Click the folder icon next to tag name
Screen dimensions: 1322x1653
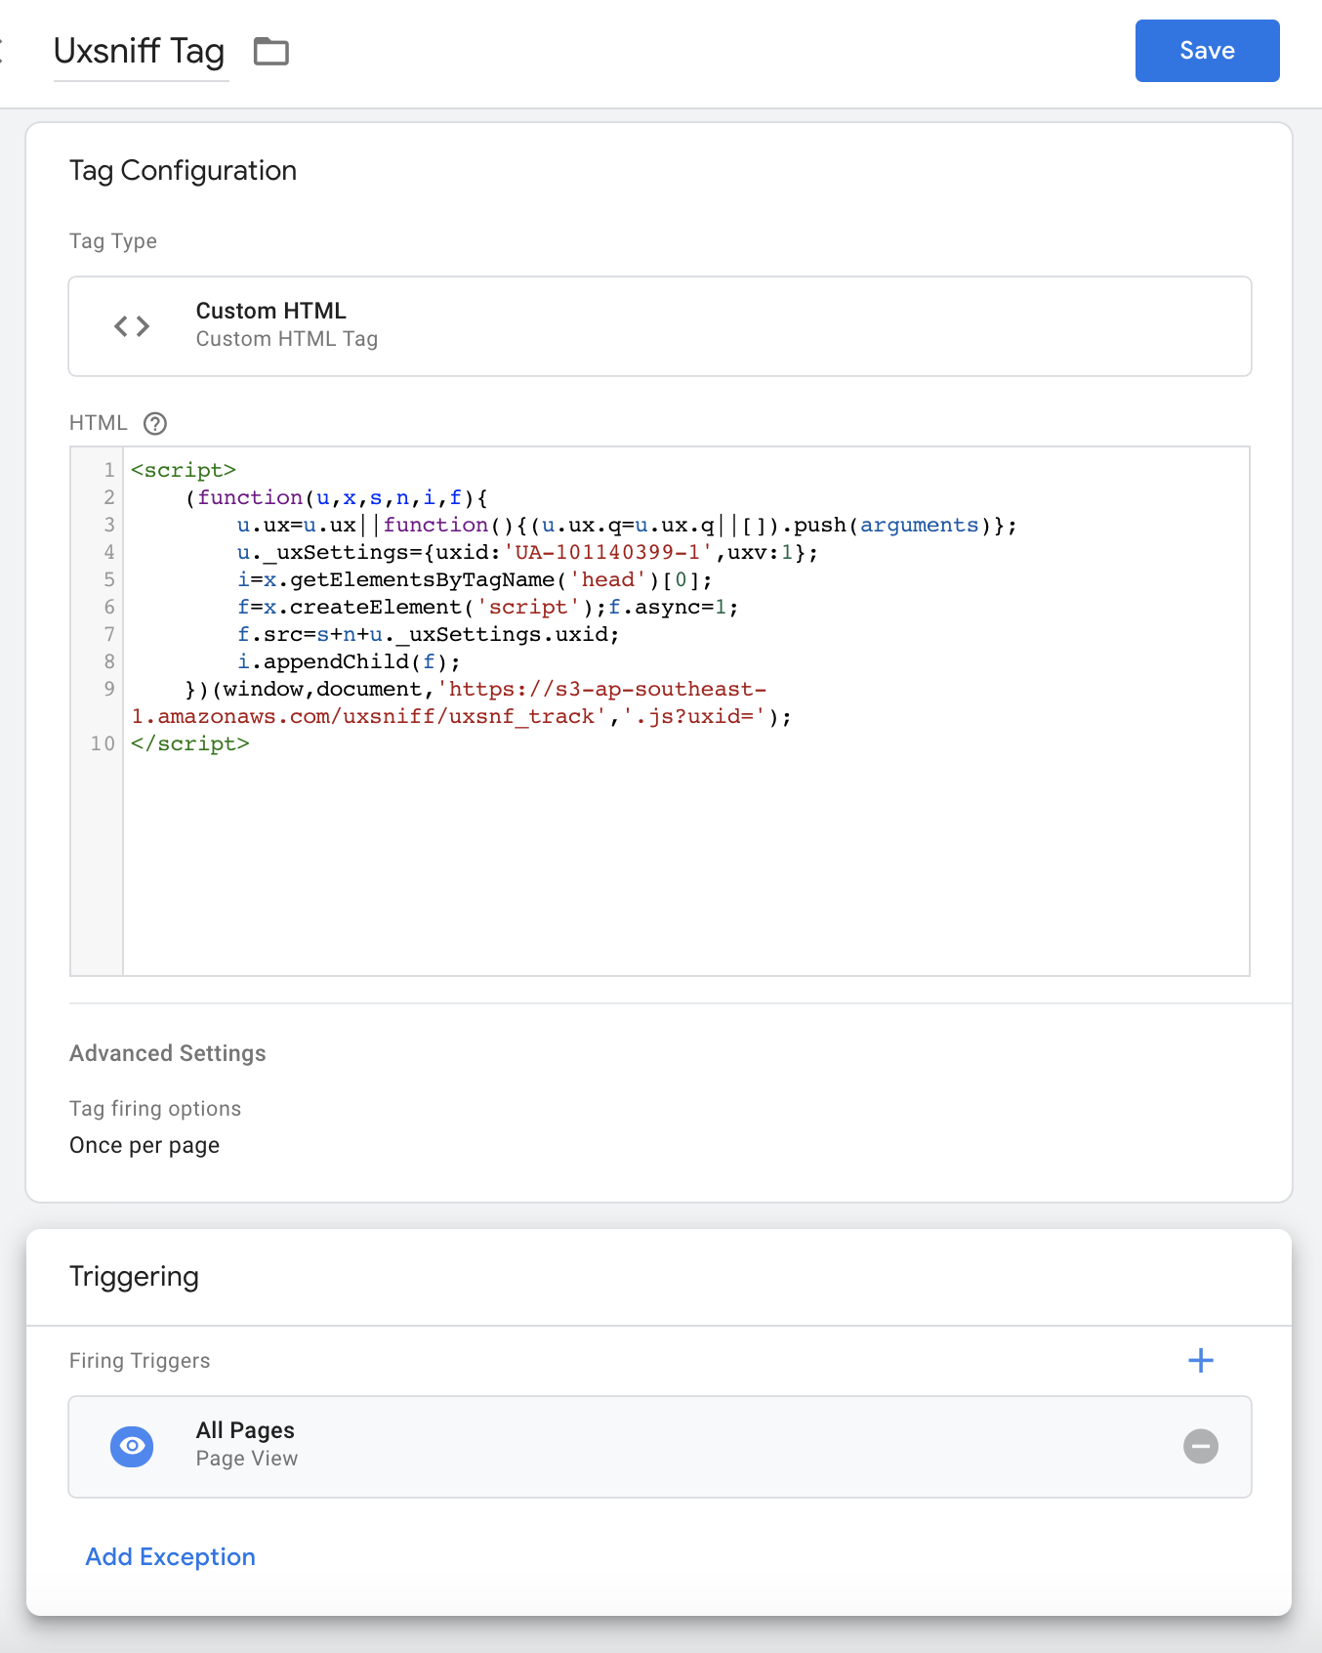(270, 51)
